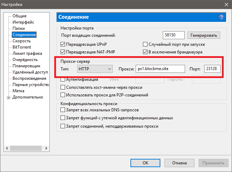Toggle Переадресация UPnP checkbox
The height and width of the screenshot is (172, 232).
pos(63,44)
